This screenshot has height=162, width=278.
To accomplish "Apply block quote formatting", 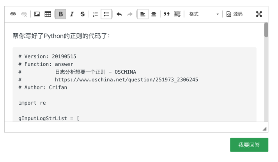I will (x=167, y=14).
